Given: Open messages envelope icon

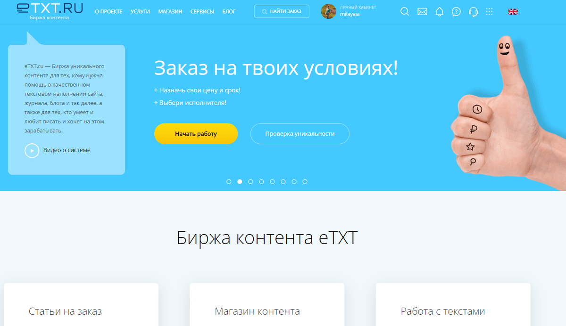Looking at the screenshot, I should click(422, 12).
